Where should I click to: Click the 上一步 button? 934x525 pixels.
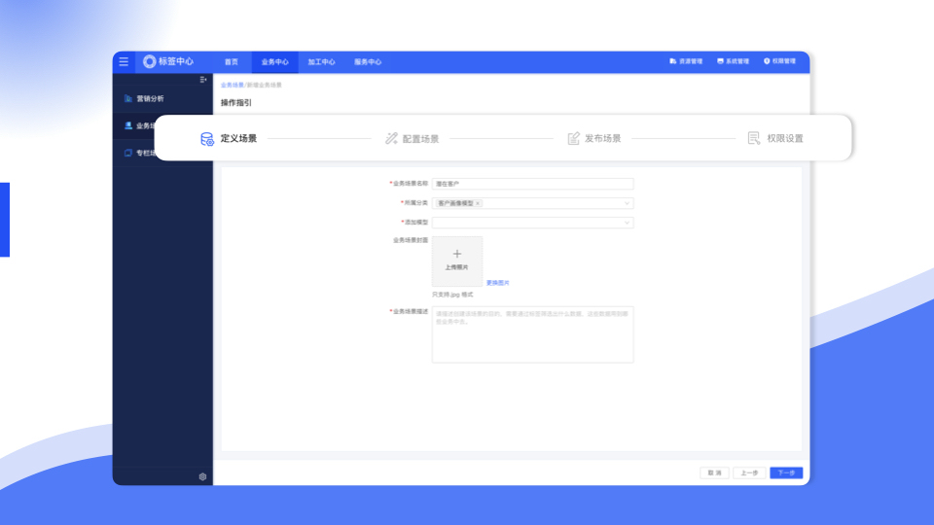pyautogui.click(x=749, y=472)
